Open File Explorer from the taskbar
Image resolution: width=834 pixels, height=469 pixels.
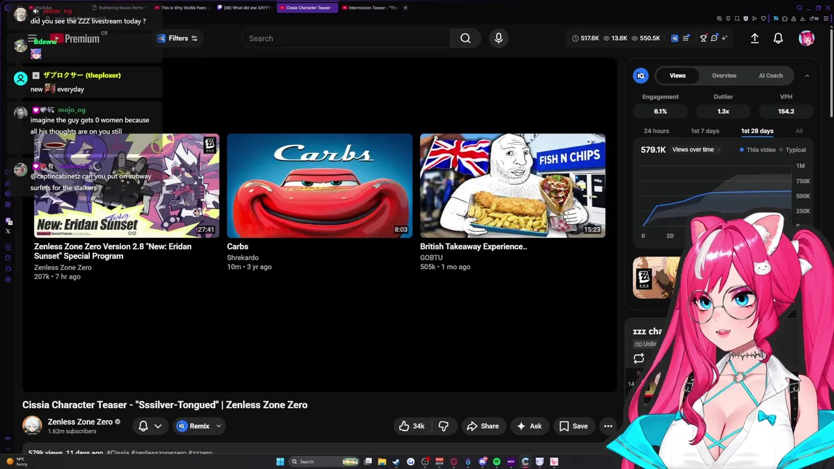click(382, 462)
